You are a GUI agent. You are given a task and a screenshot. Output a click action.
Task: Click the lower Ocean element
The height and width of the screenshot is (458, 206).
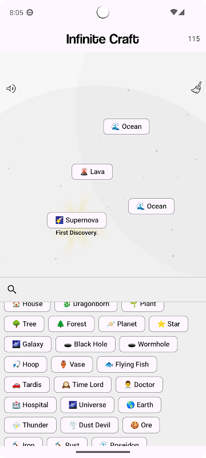[x=152, y=206]
